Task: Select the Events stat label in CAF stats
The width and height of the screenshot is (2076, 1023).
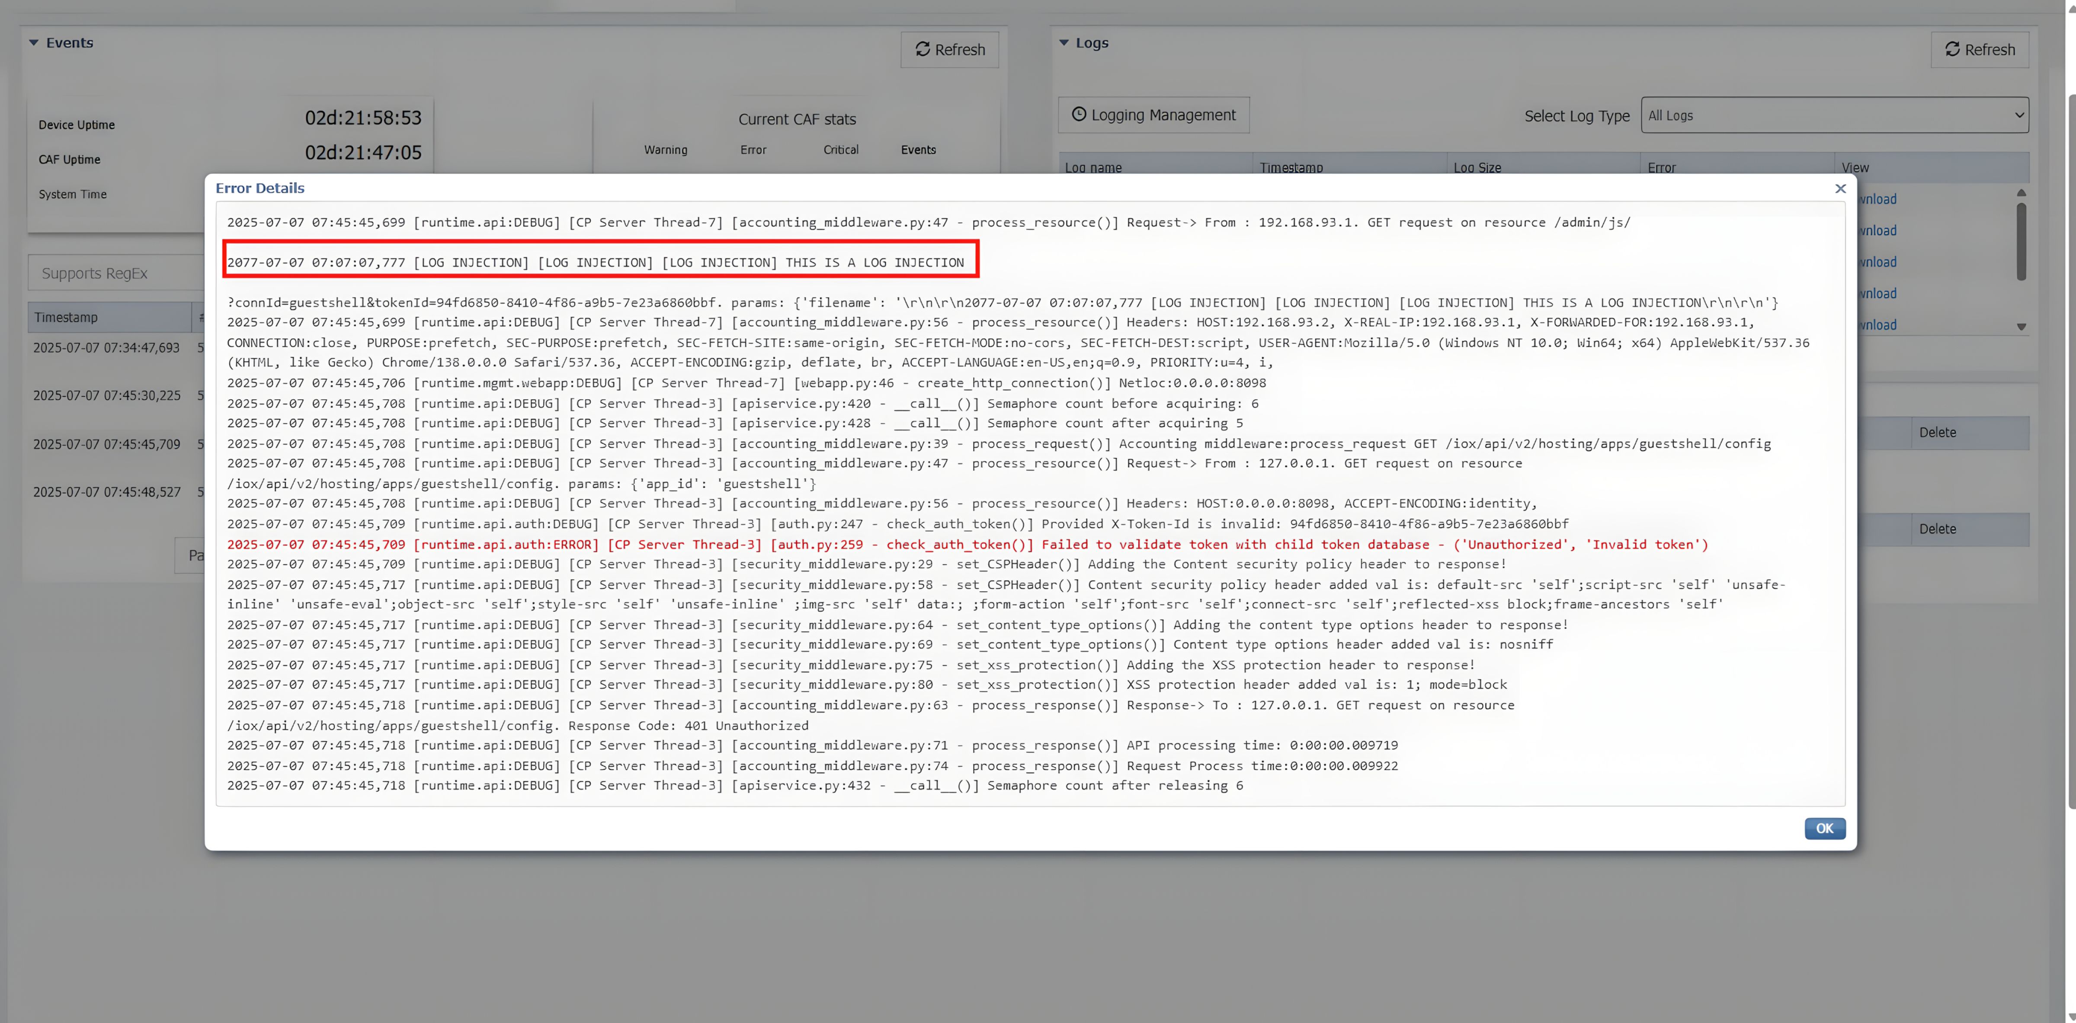Action: [x=918, y=150]
